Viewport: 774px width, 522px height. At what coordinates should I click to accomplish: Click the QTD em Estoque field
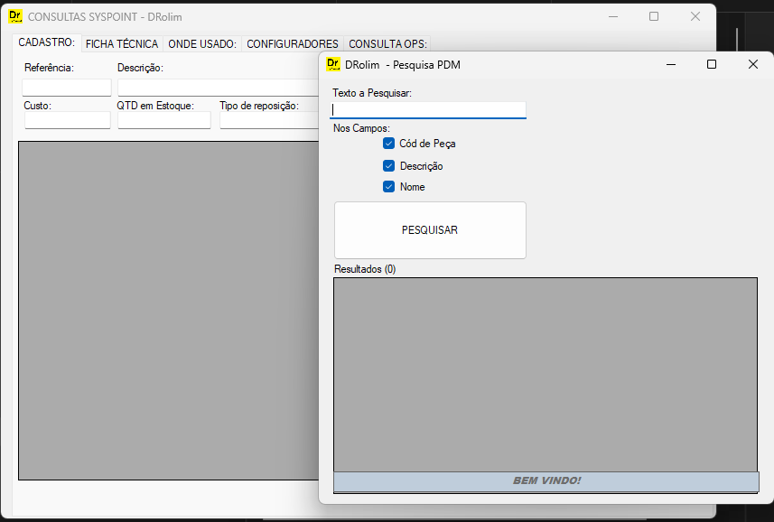[x=163, y=121]
